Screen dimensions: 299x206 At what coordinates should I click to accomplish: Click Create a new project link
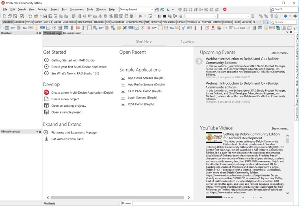coord(66,99)
